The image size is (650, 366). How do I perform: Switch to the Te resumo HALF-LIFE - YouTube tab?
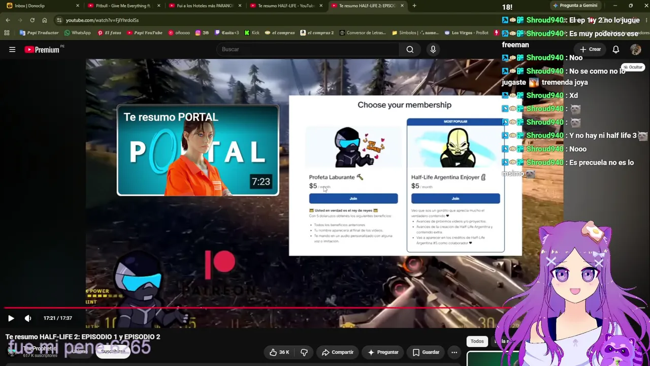point(285,6)
